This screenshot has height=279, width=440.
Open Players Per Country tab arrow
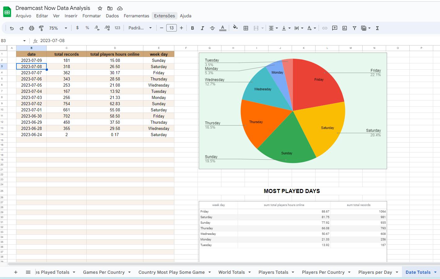(x=349, y=272)
